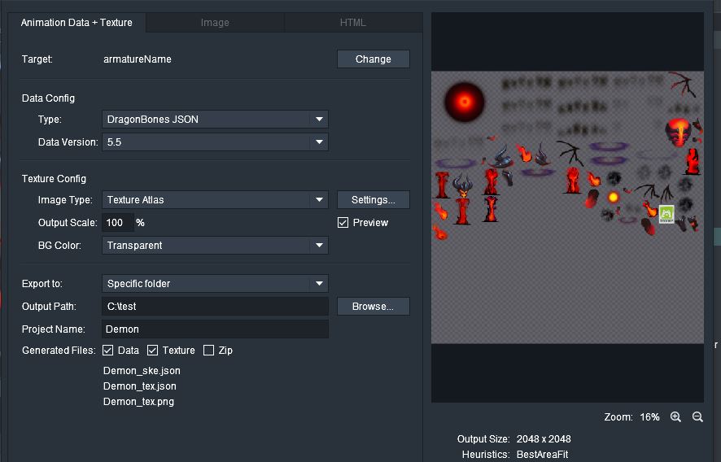Toggle the Preview checkbox
This screenshot has width=721, height=462.
[x=343, y=223]
